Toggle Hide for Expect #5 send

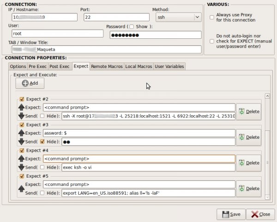pyautogui.click(x=42, y=193)
